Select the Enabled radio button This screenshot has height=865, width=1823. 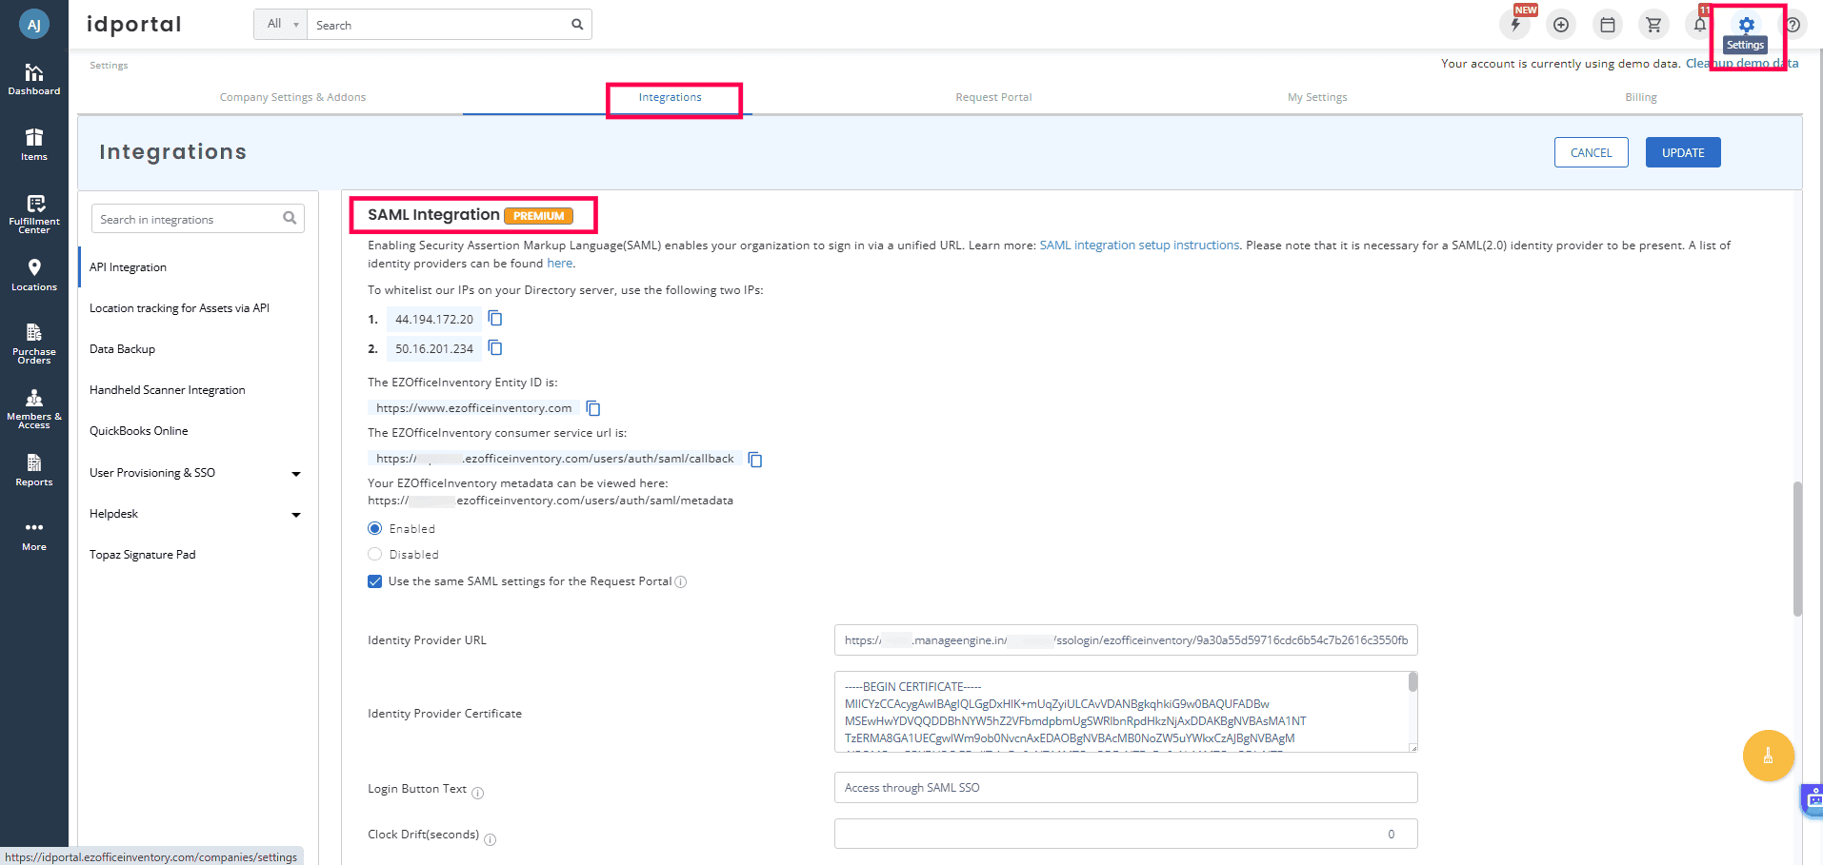point(374,527)
